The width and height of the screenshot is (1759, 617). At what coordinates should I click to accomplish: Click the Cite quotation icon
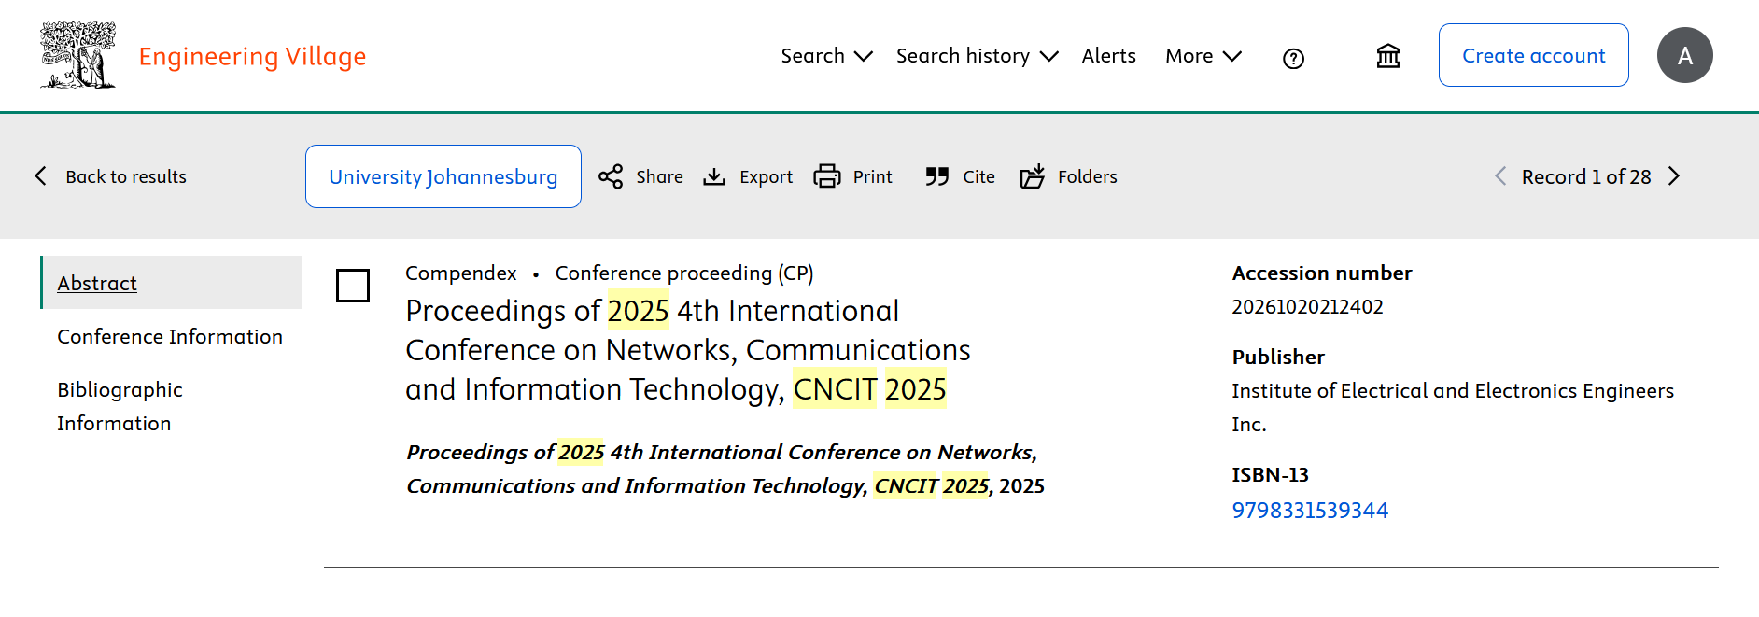[x=936, y=176]
